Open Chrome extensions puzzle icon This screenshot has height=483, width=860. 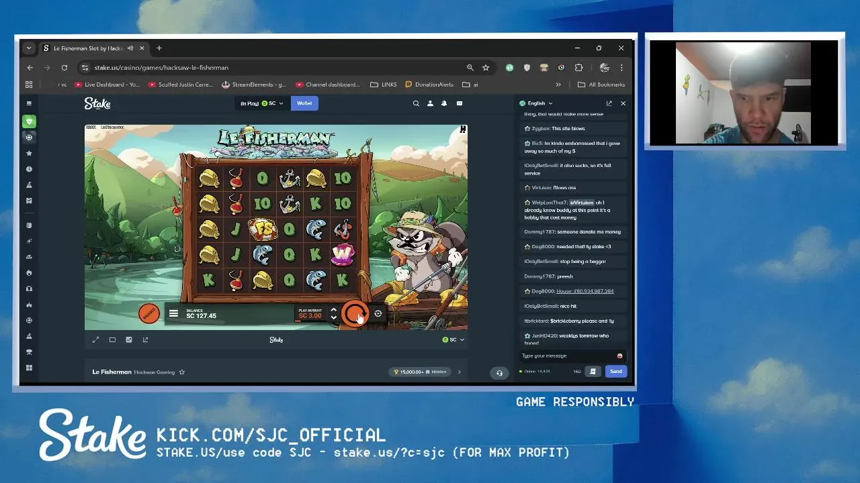[578, 68]
